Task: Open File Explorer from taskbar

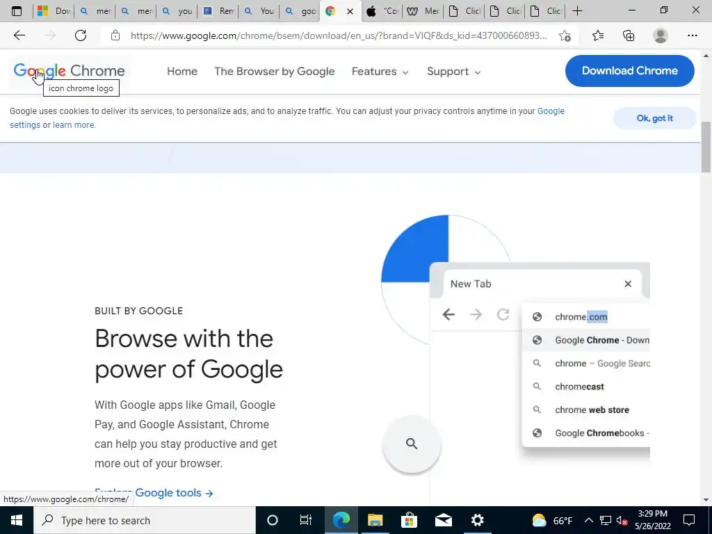Action: 375,520
